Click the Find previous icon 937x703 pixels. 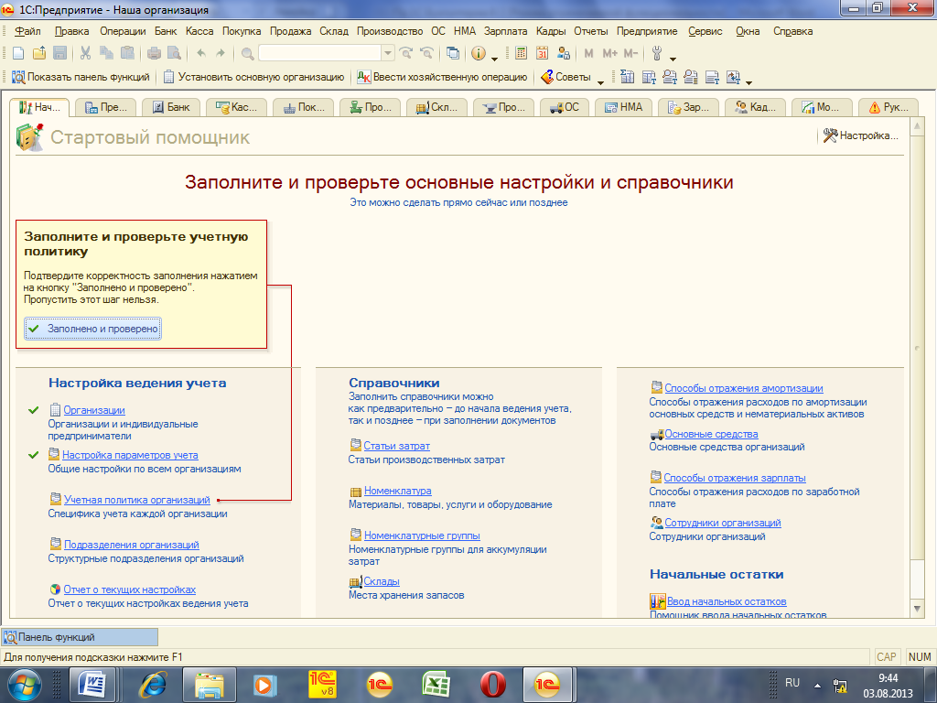point(426,53)
